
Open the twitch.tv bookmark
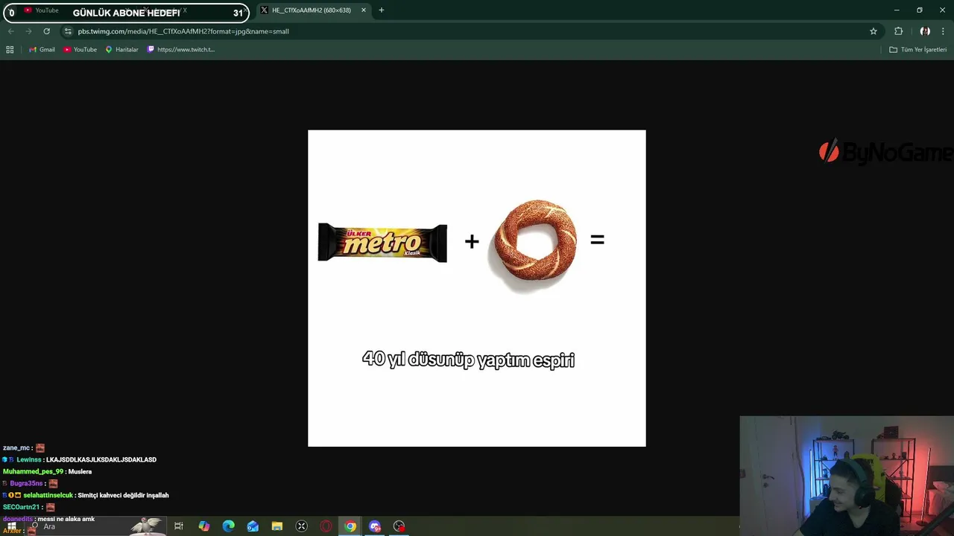[181, 49]
